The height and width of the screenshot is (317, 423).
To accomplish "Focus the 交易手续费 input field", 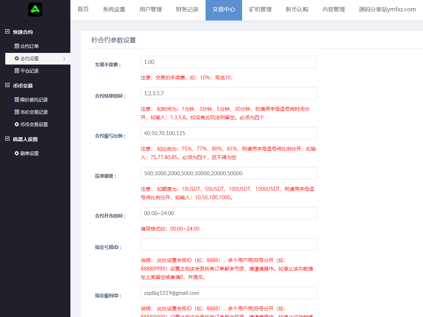I will (228, 62).
